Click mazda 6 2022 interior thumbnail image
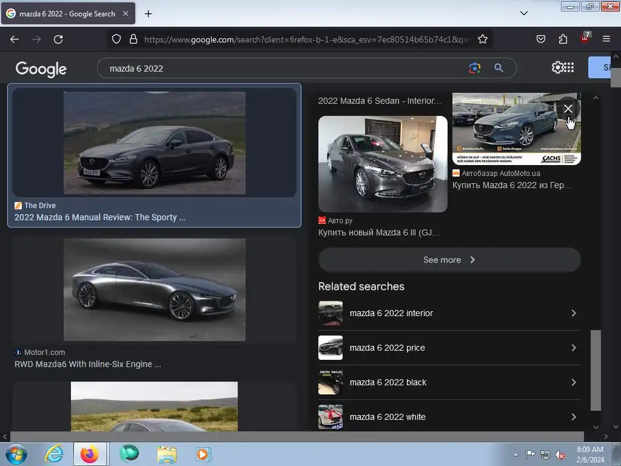The image size is (621, 466). [331, 313]
